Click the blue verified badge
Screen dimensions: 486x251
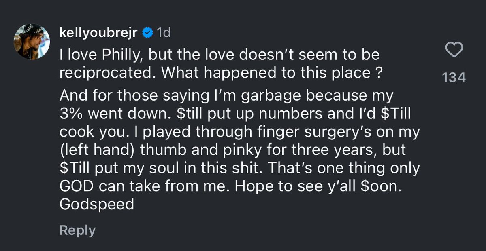147,33
